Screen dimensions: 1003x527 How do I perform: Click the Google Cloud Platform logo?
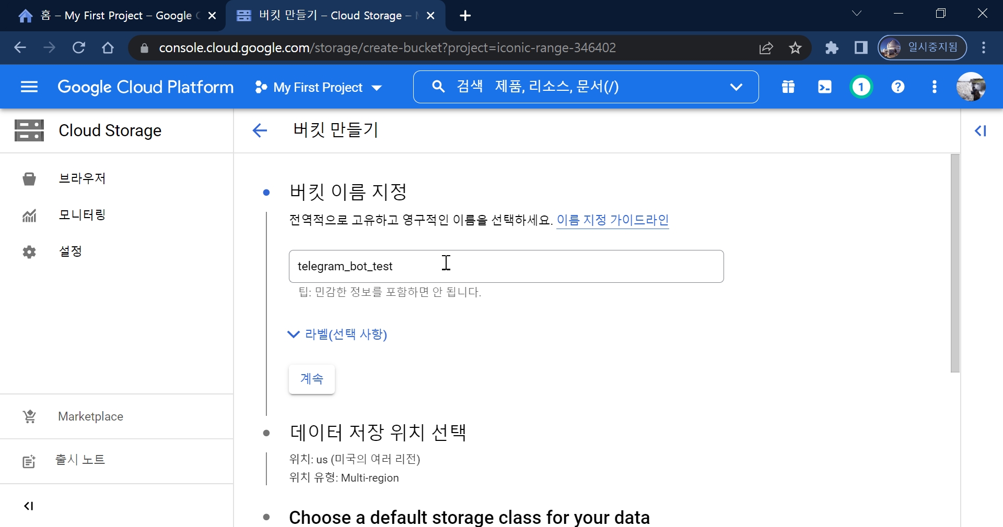click(146, 87)
